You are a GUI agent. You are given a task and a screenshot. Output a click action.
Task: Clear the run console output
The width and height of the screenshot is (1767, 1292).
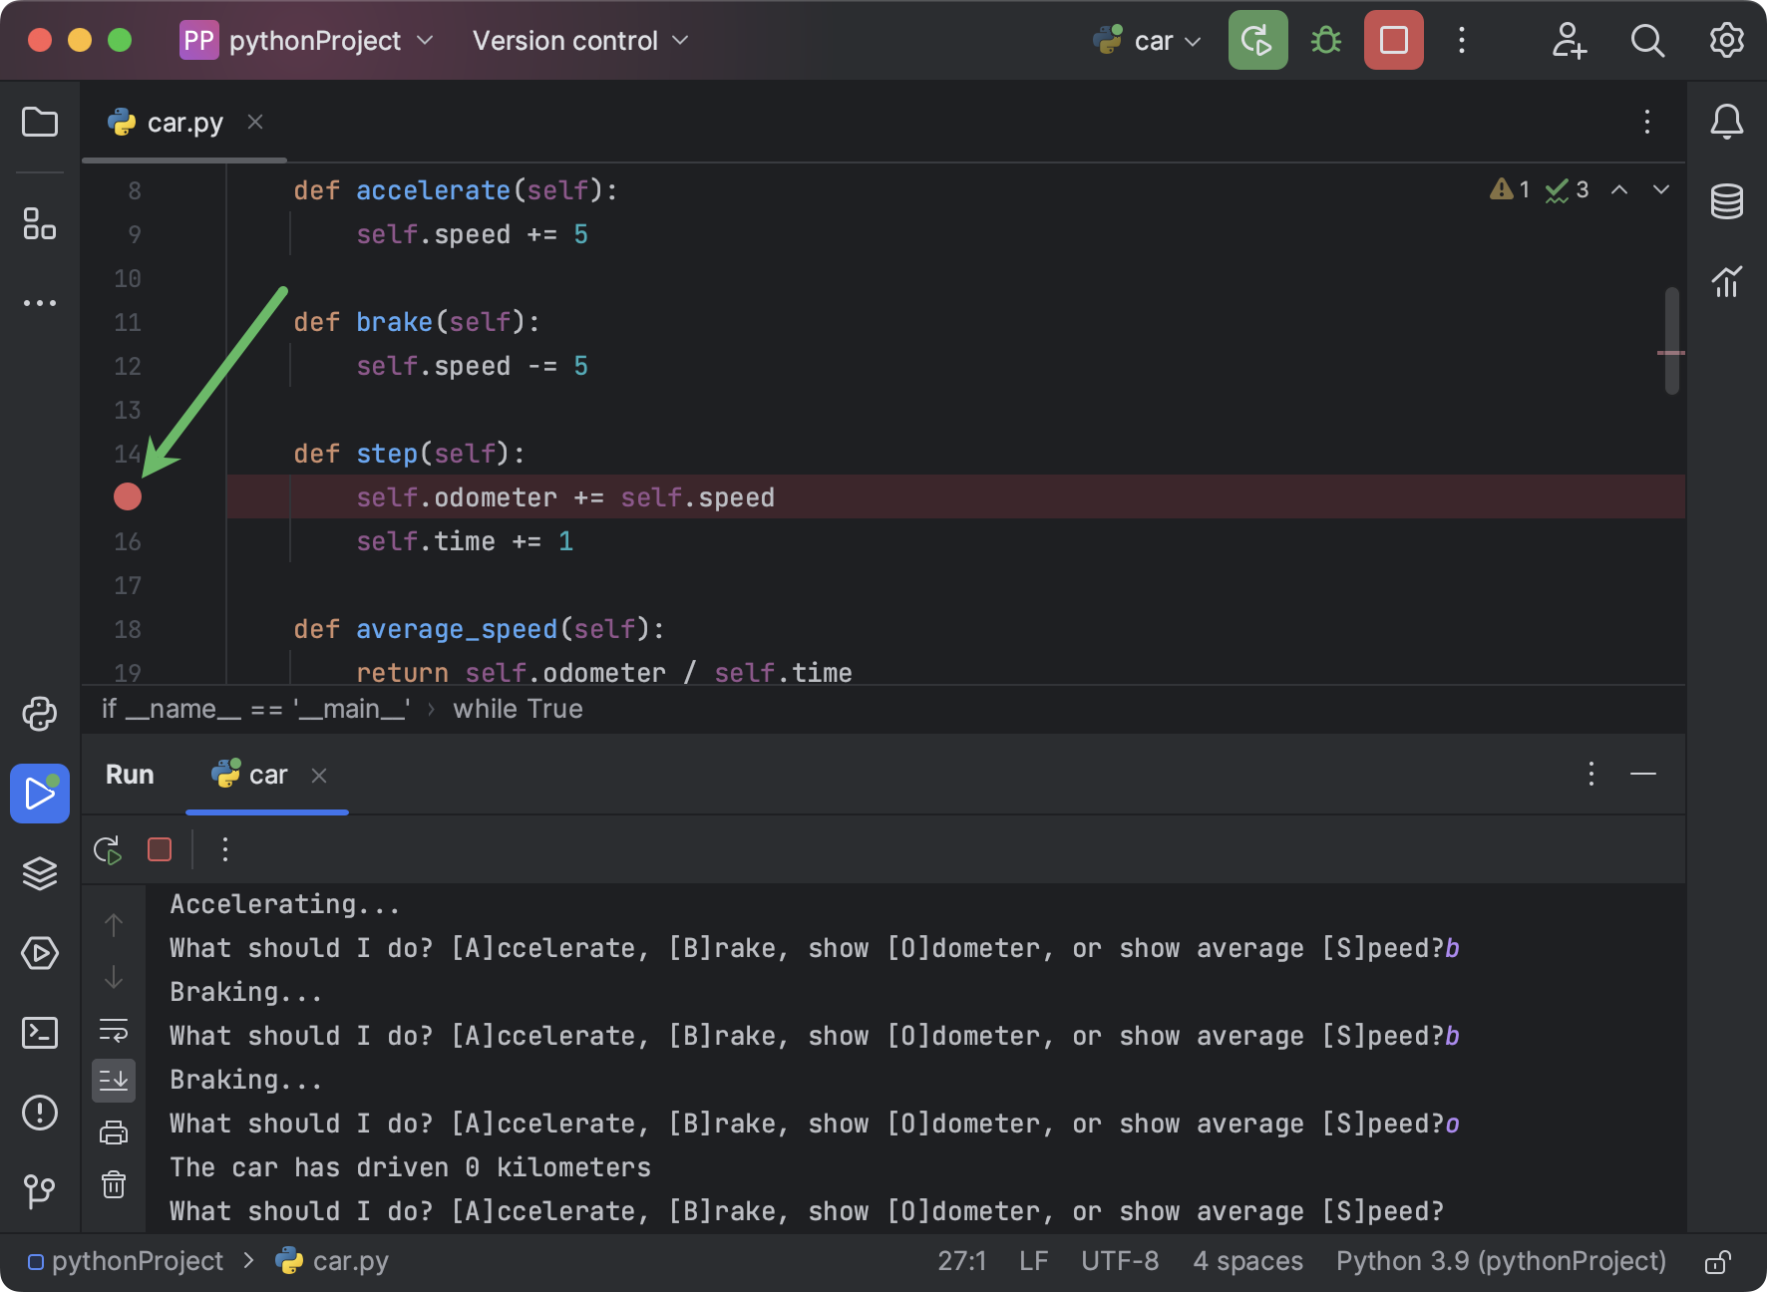point(113,1184)
